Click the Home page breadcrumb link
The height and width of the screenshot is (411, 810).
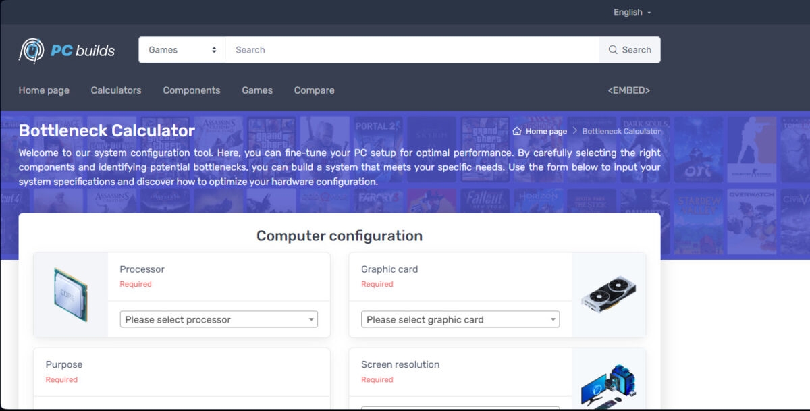[546, 131]
